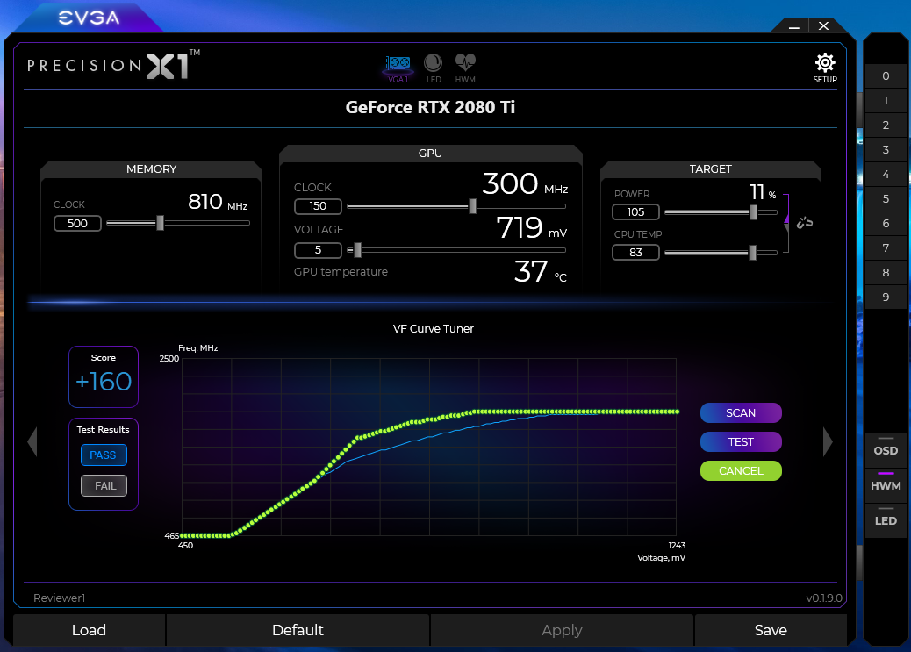Mark test result as FAIL
The image size is (911, 652).
coord(104,486)
